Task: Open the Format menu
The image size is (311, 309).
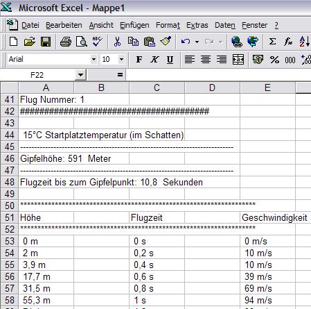Action: coord(168,25)
